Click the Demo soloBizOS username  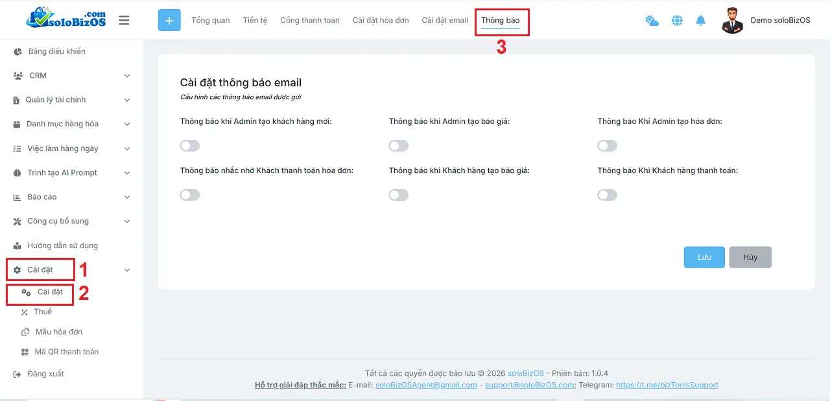tap(780, 21)
